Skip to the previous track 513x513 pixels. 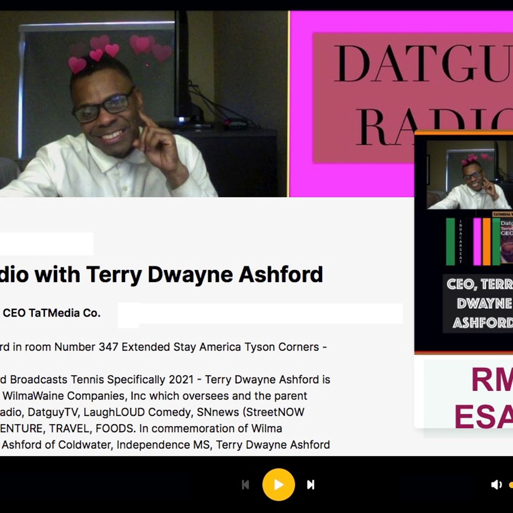(246, 485)
